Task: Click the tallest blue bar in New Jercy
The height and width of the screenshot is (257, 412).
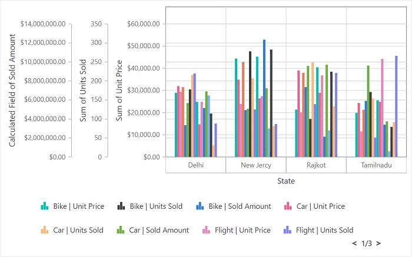Action: click(264, 98)
